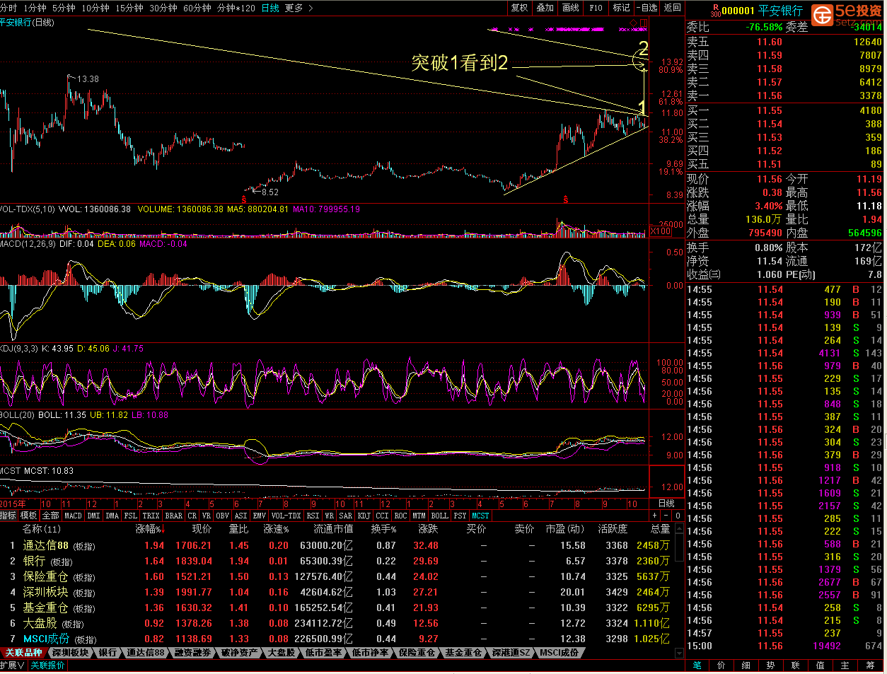Remove indicator pane with minus button
The image size is (887, 674).
pos(666,516)
